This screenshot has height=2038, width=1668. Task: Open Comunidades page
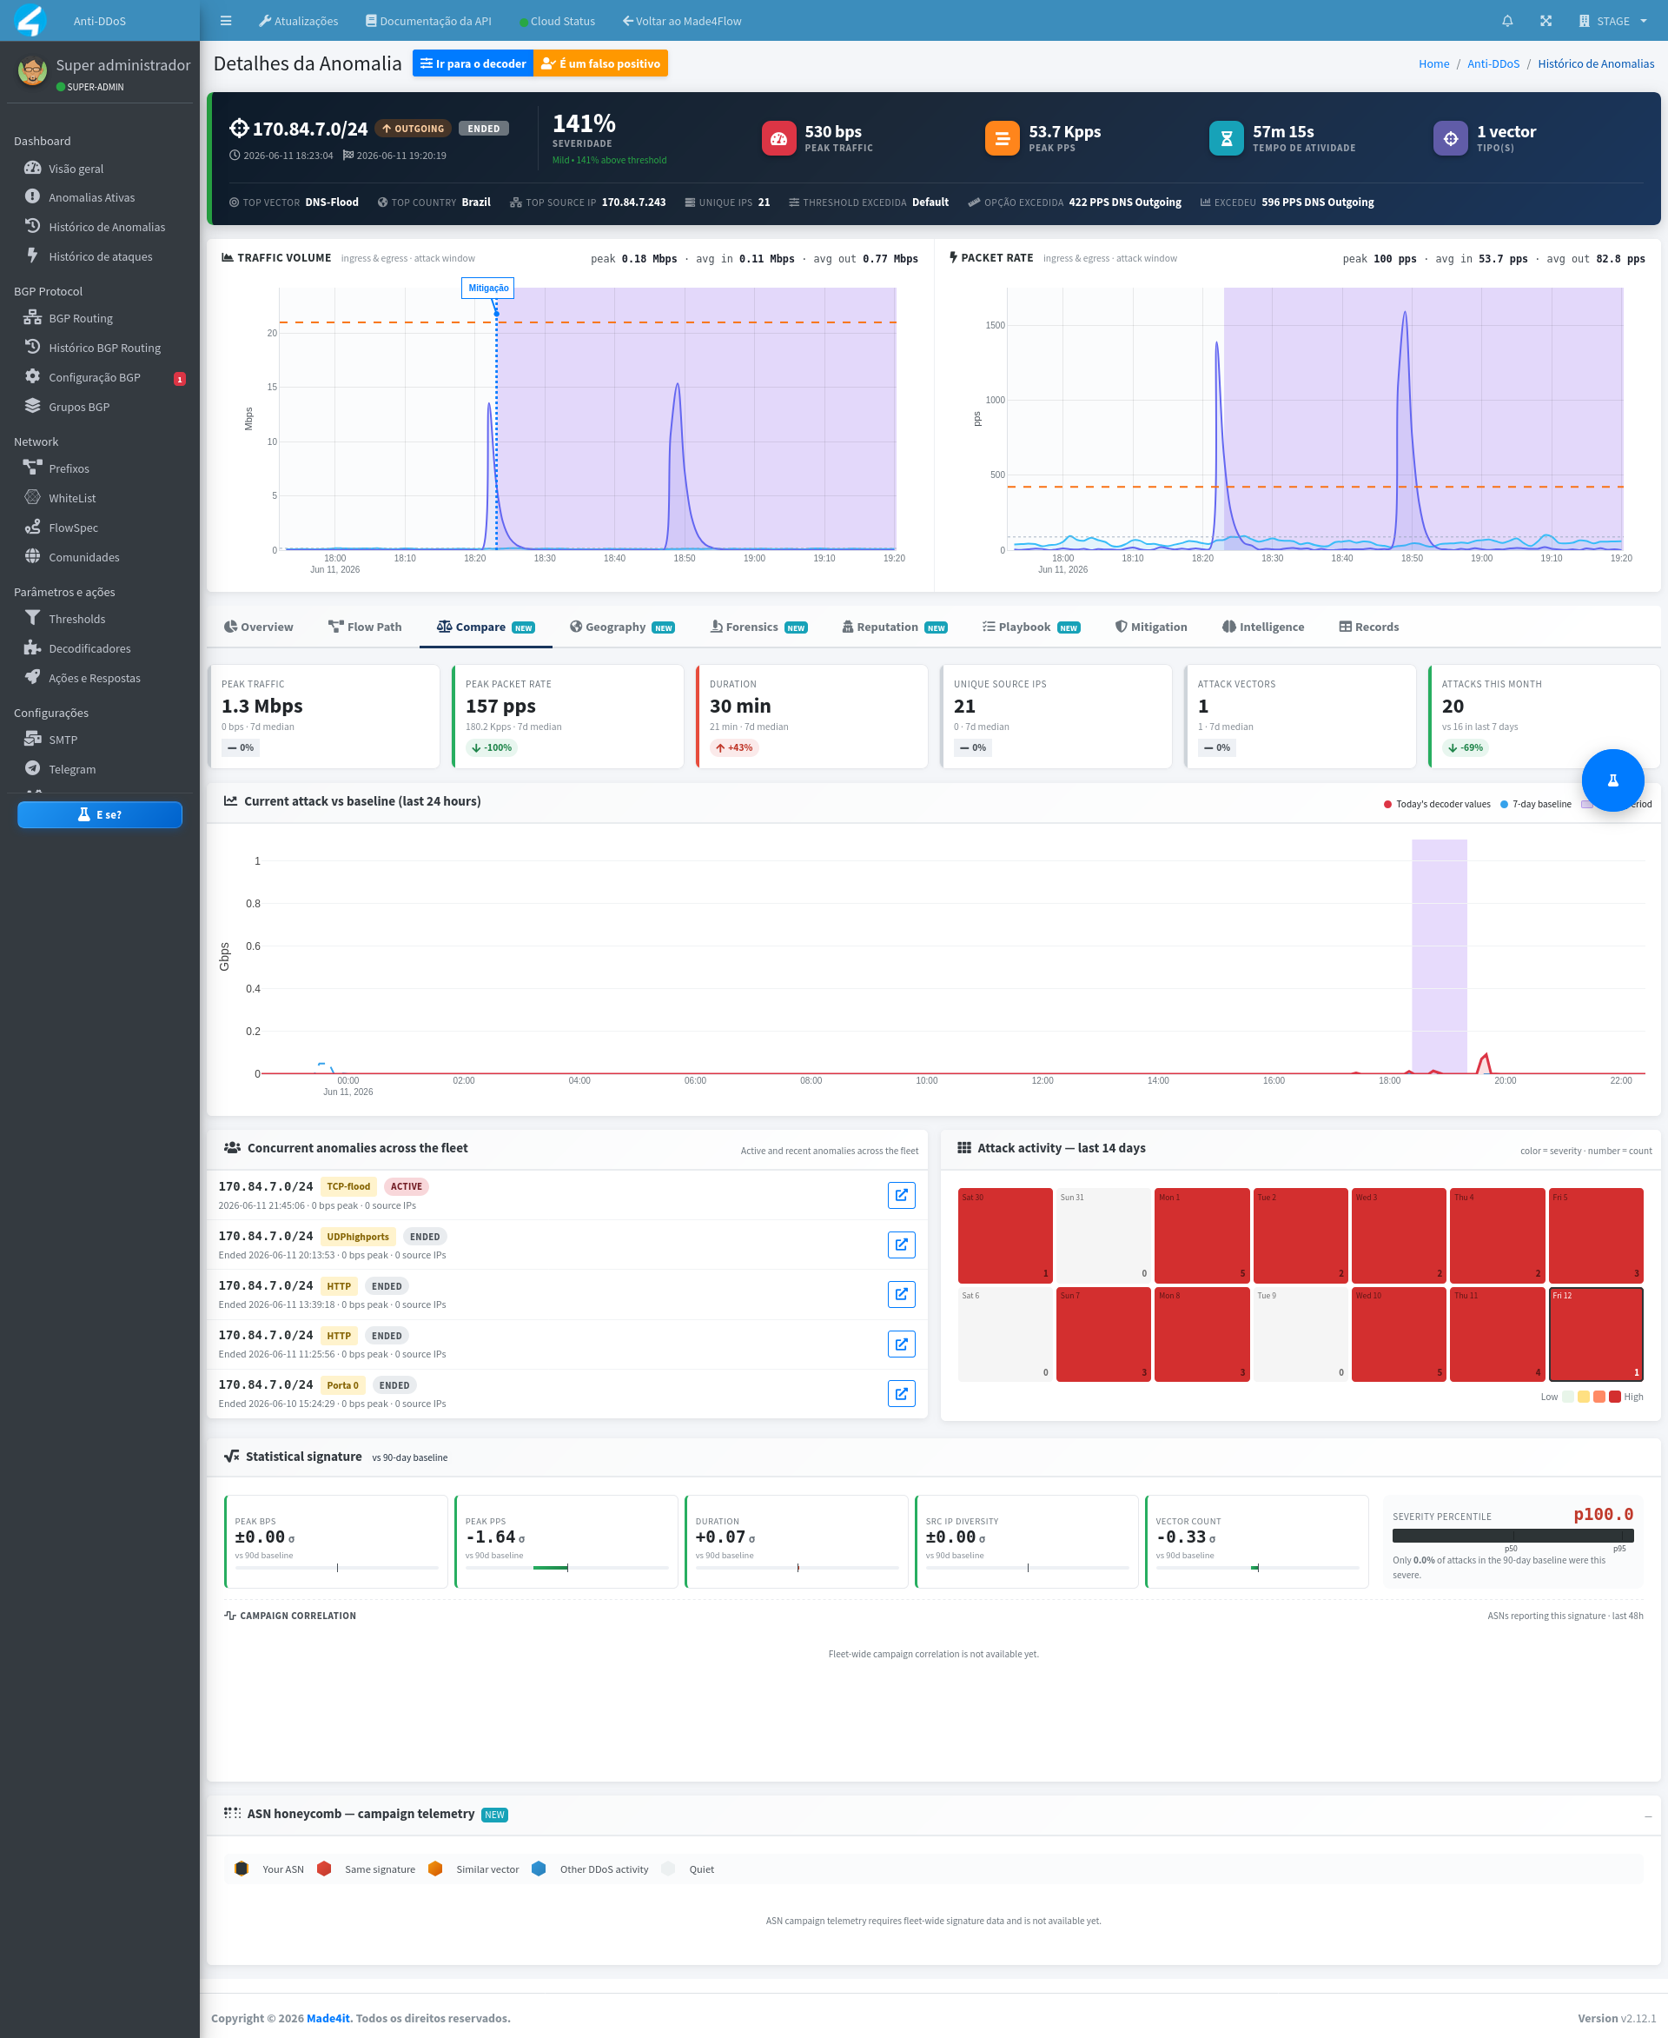pyautogui.click(x=83, y=556)
